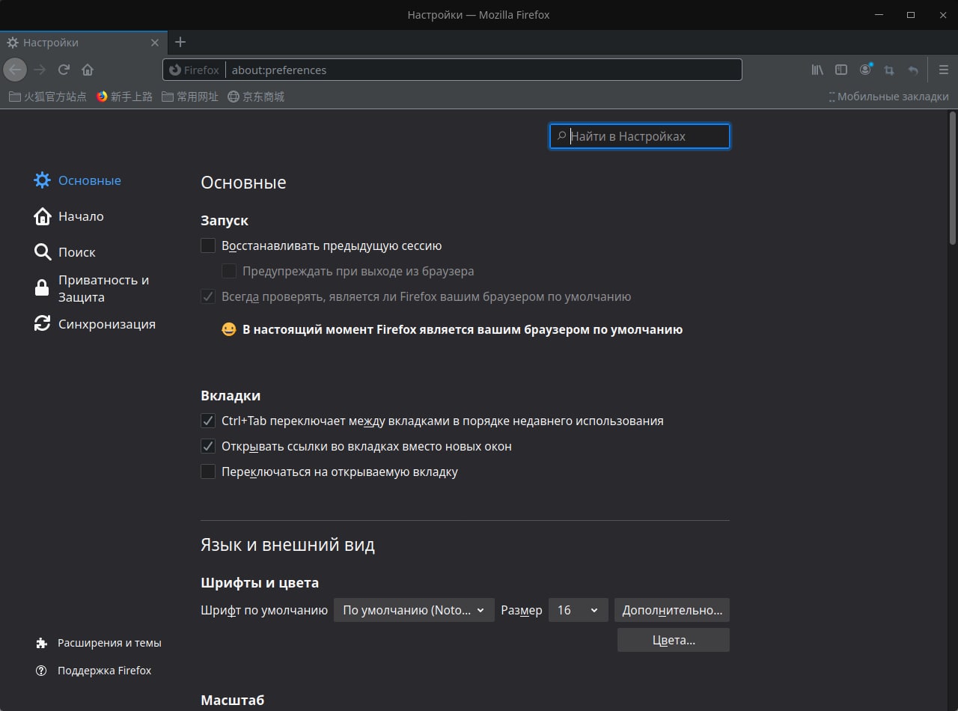
Task: Open Firefox account avatar icon
Action: pos(865,70)
